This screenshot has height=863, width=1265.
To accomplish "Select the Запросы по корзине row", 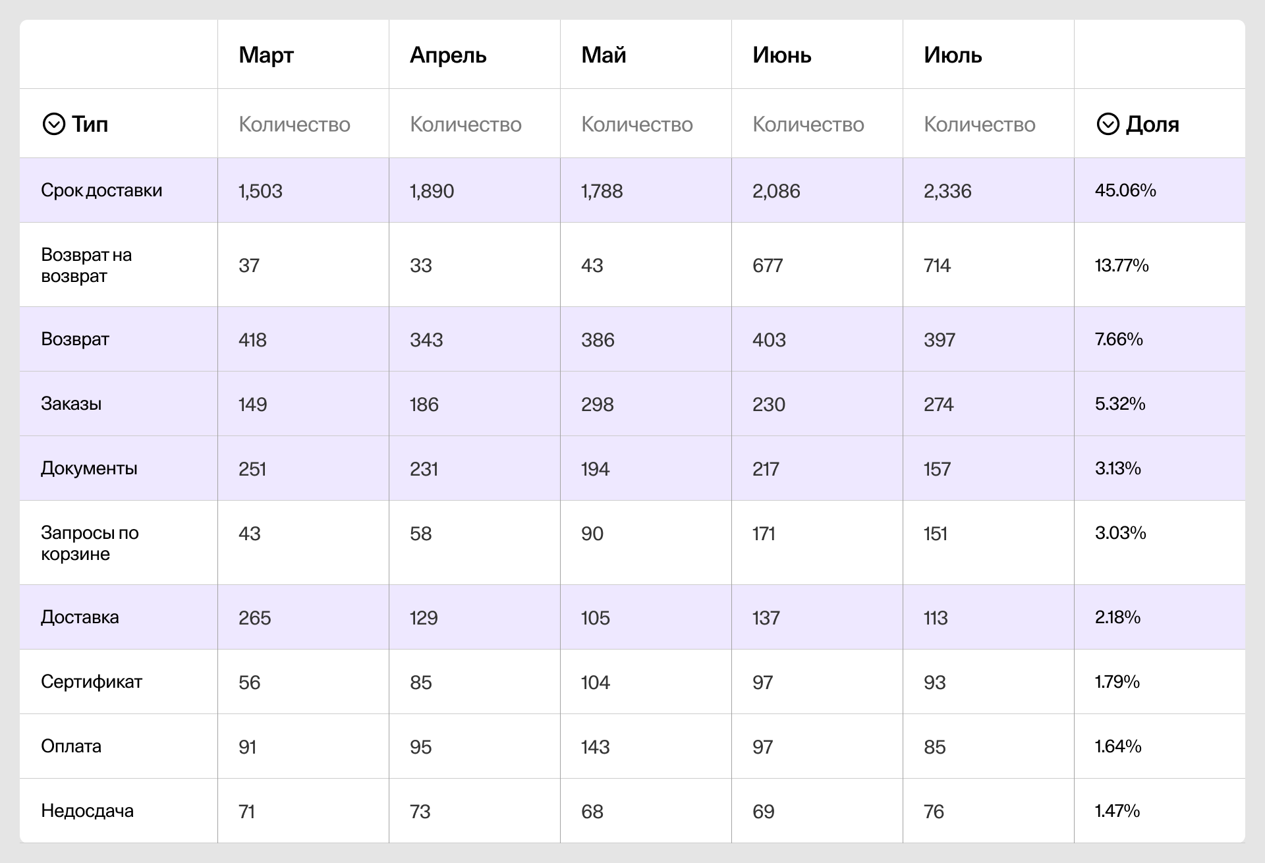I will pos(90,543).
